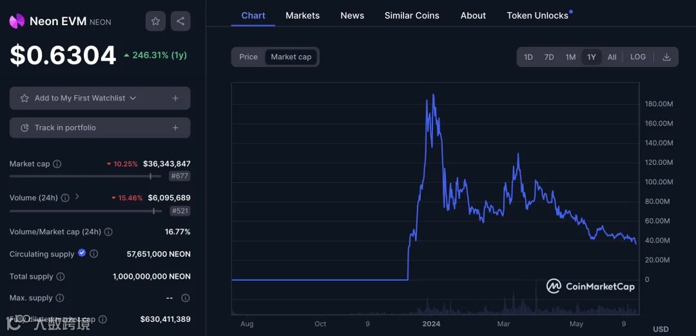Screen dimensions: 696x336
Task: Click the 1,000,000,000 NEON total supply value
Action: [151, 277]
